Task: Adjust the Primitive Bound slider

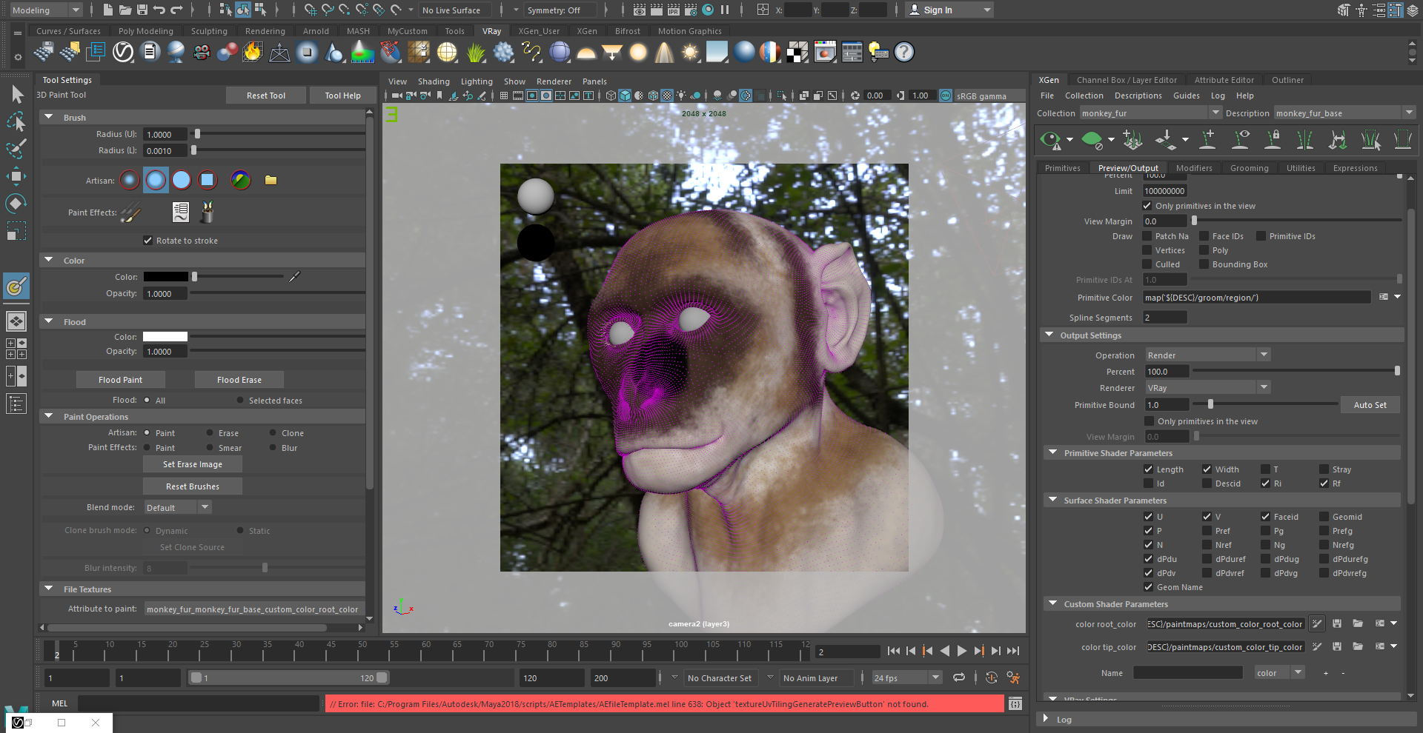Action: click(x=1210, y=404)
